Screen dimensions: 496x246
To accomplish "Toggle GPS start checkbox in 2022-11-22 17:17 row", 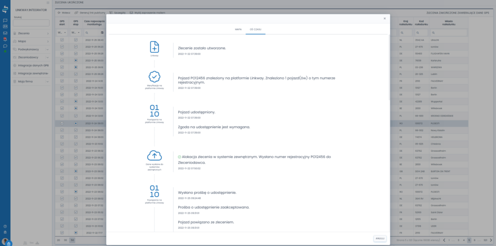I will coord(62,232).
